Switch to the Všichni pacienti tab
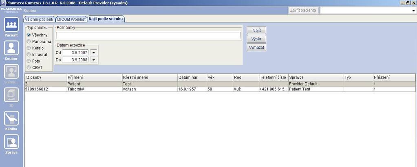 [40, 20]
